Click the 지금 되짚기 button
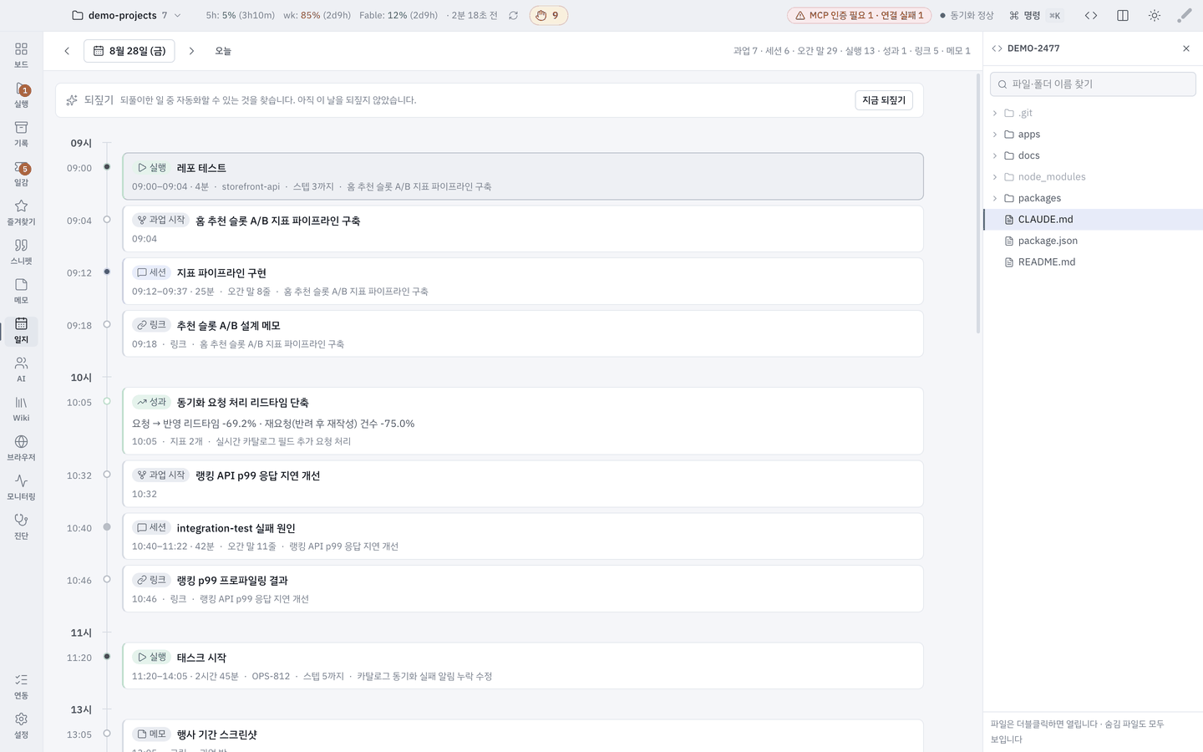 (884, 100)
